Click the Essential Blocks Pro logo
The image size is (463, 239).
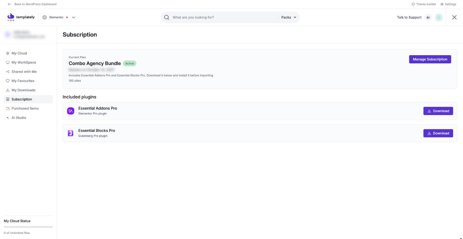[x=70, y=133]
